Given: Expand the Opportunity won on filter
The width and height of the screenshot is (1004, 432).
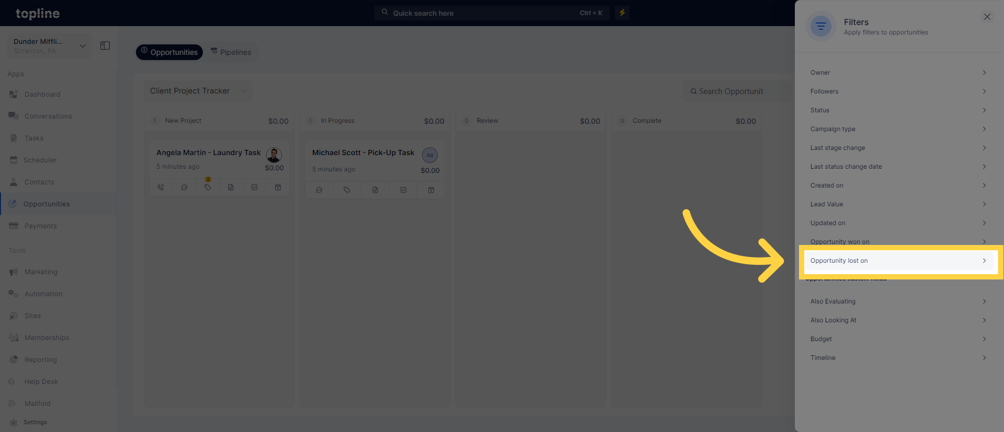Looking at the screenshot, I should pos(898,241).
